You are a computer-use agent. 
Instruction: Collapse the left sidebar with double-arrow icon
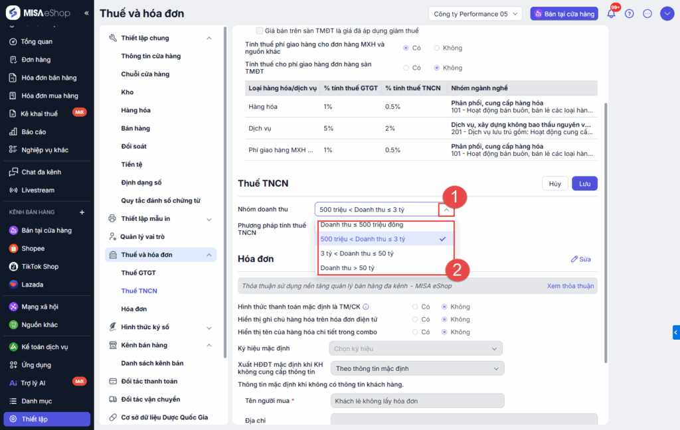point(86,13)
